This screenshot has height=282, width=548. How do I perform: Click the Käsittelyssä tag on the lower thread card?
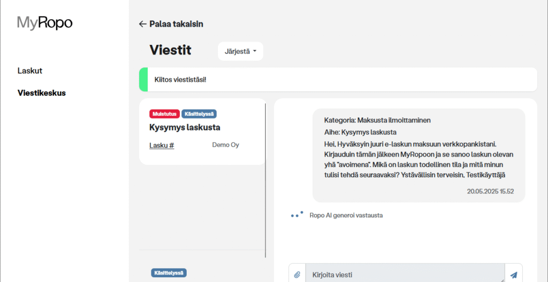(x=169, y=272)
